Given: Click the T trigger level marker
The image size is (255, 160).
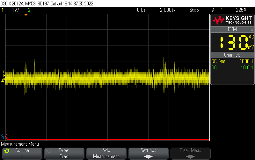Looking at the screenshot, I should (x=4, y=73).
